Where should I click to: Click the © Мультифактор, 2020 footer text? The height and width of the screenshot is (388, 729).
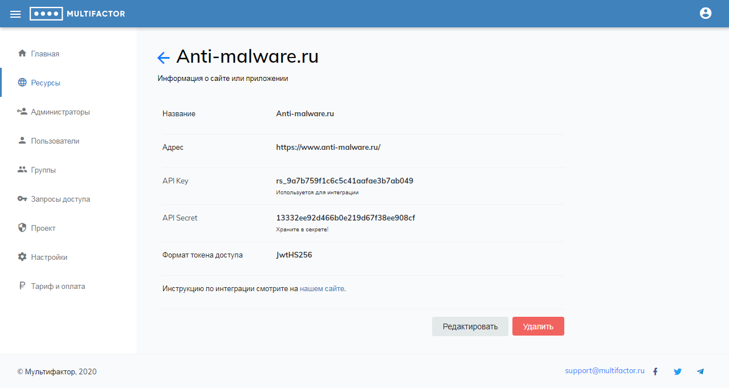57,371
